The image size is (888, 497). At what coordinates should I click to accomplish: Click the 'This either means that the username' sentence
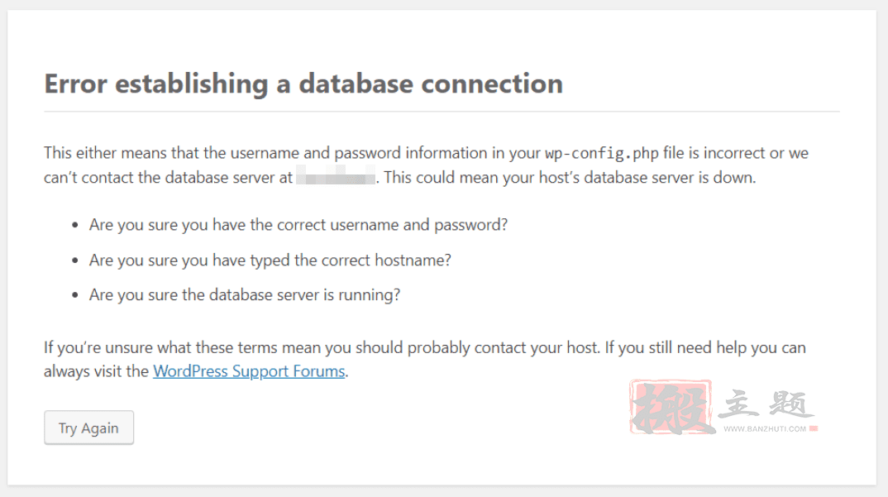[426, 165]
